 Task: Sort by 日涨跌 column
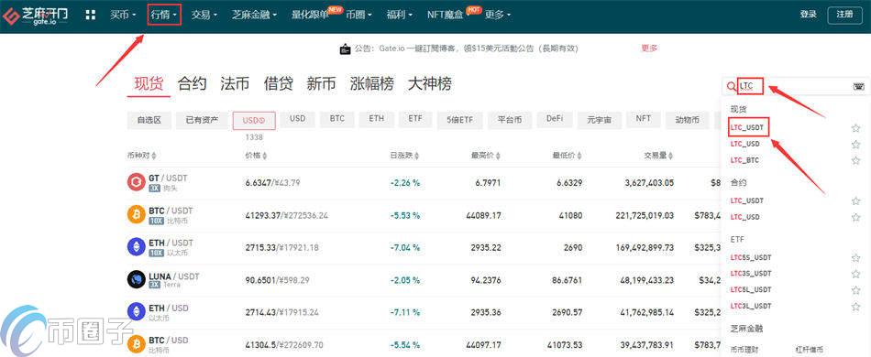(404, 156)
